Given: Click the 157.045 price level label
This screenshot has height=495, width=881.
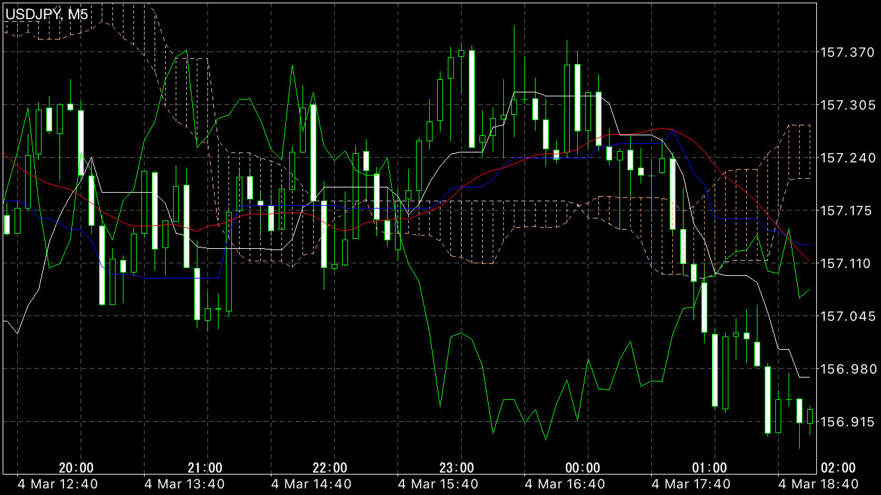Looking at the screenshot, I should point(845,316).
